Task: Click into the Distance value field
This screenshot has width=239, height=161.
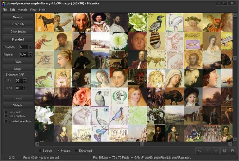Action: click(x=24, y=47)
